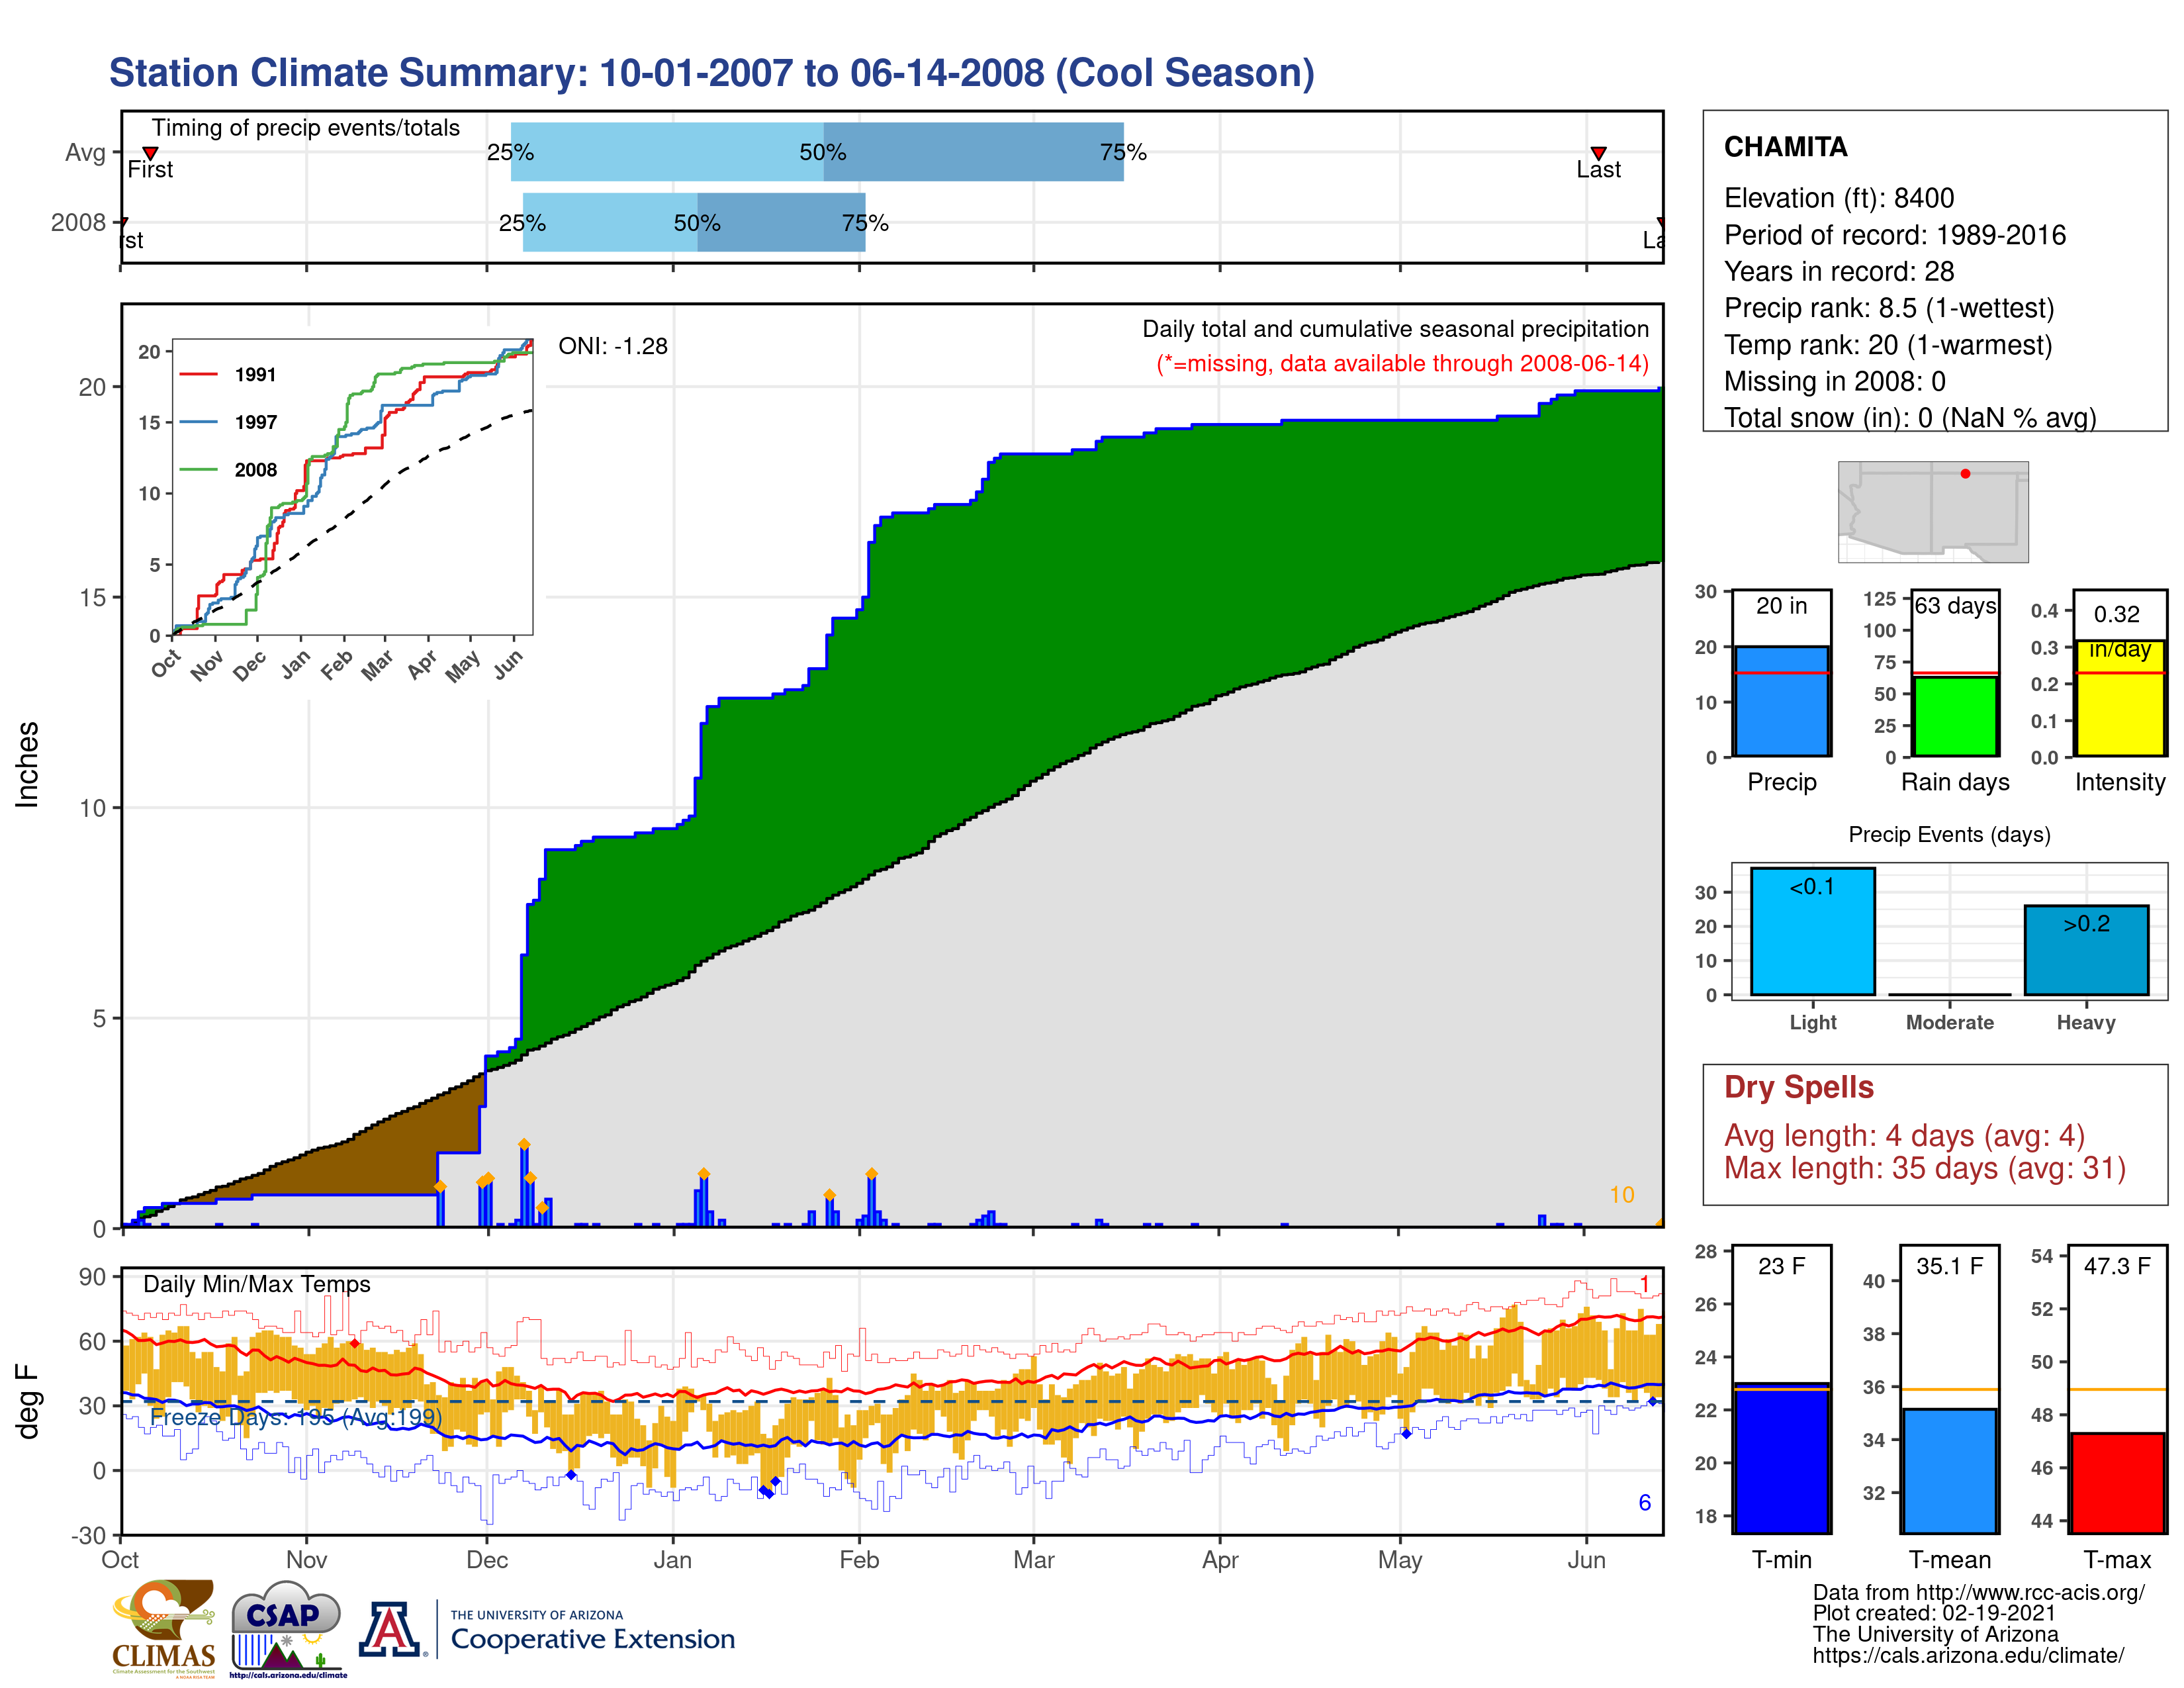Click the blue Precip bar showing 20 in

click(1781, 701)
